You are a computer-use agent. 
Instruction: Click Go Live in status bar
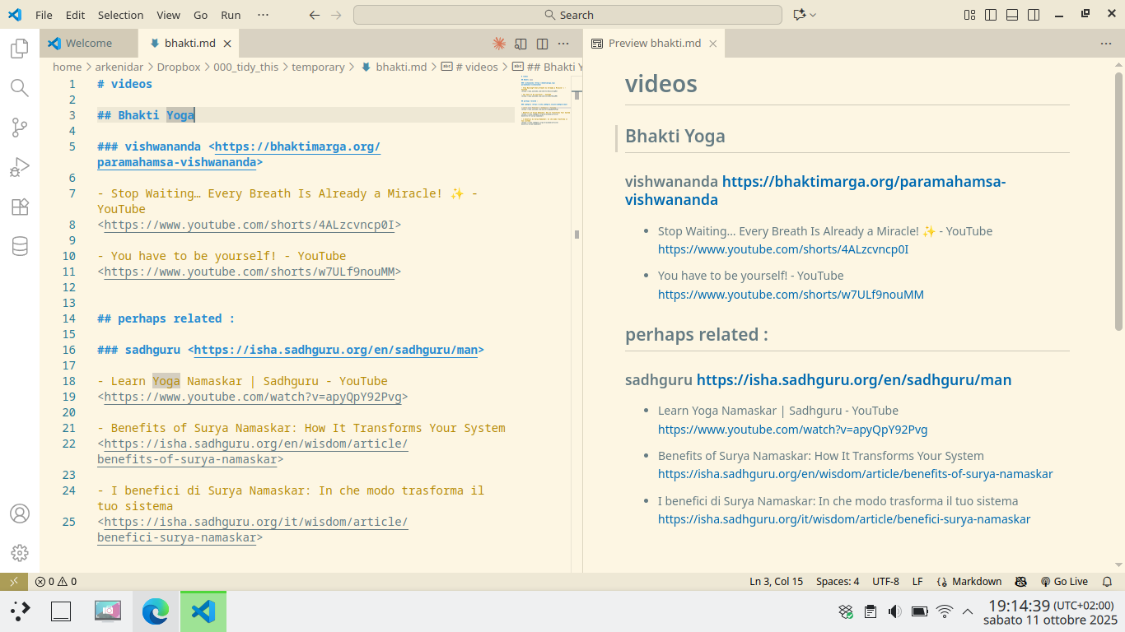[1064, 582]
